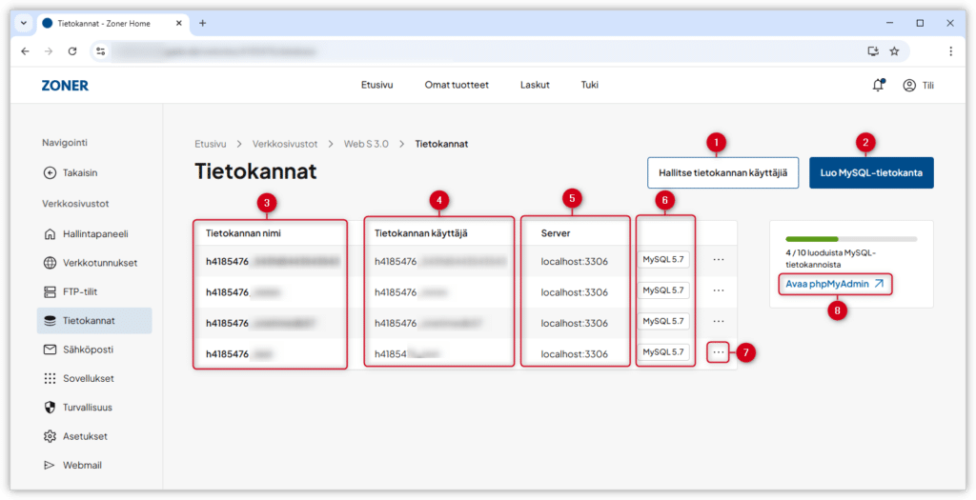Image resolution: width=976 pixels, height=500 pixels.
Task: Expand the chrome tab search dropdown
Action: click(25, 23)
